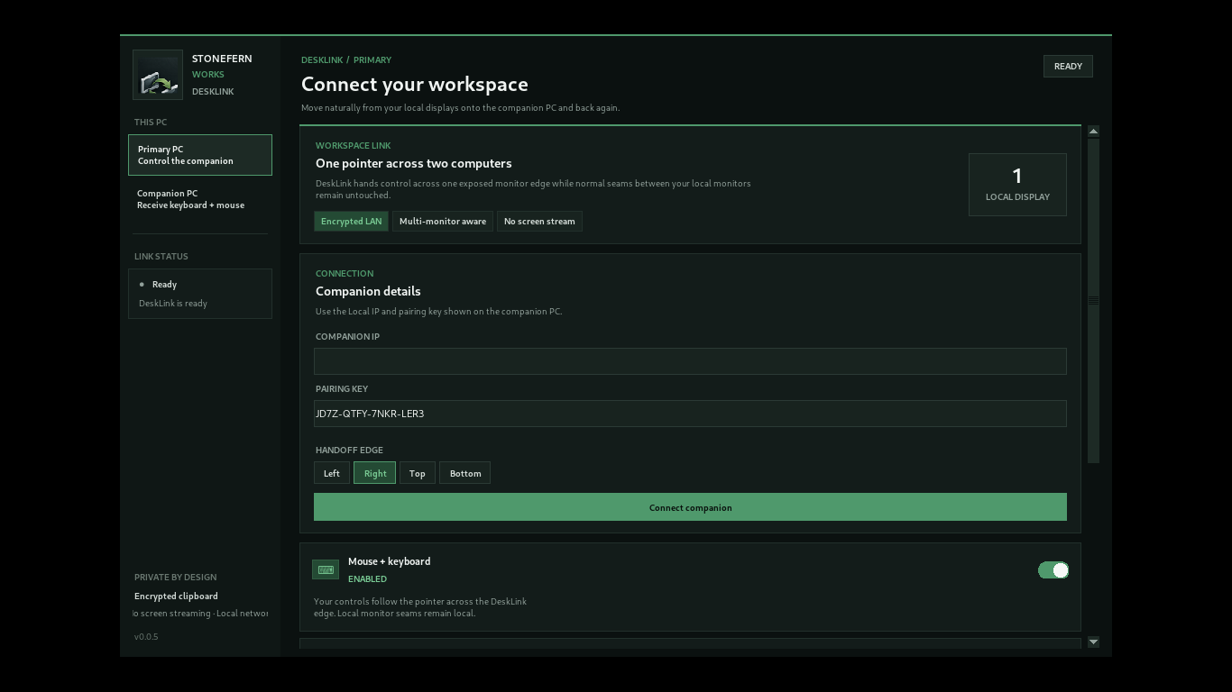
Task: Open the Primary PC sidebar section
Action: click(200, 155)
